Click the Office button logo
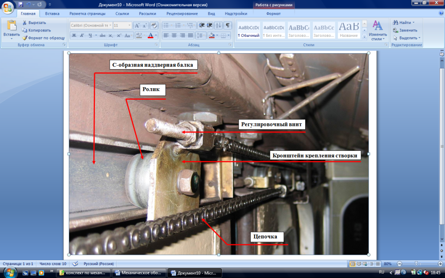 8,8
